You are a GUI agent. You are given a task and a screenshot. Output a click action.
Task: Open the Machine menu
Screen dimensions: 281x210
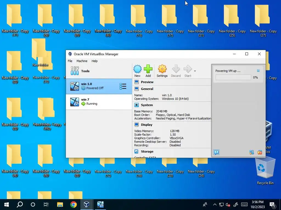coord(82,61)
